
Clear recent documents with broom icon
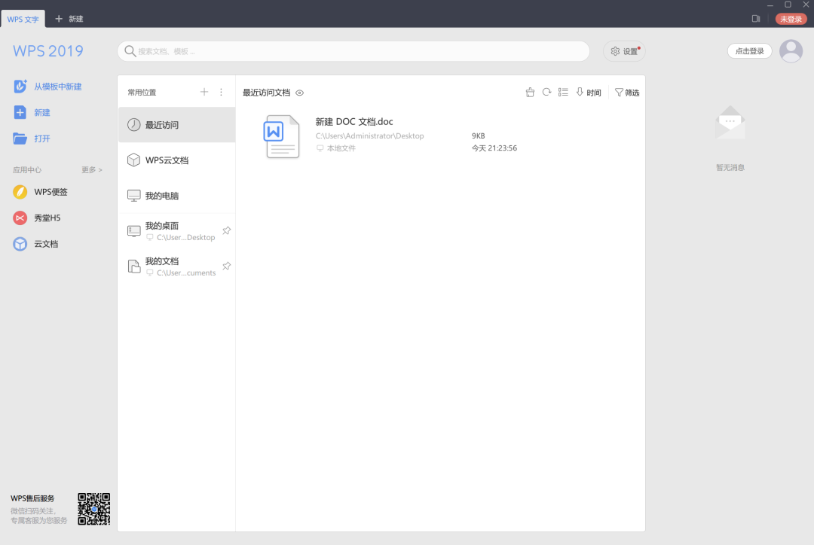(x=530, y=93)
